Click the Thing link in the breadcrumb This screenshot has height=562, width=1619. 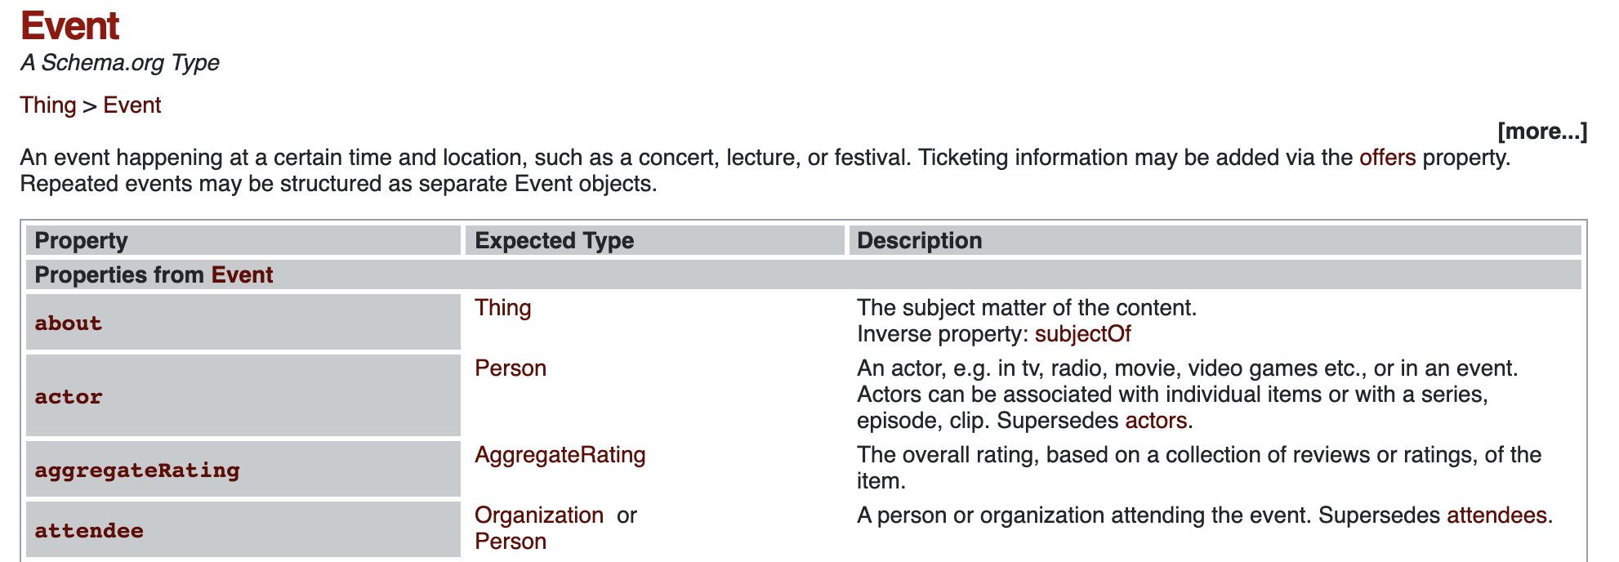[x=48, y=105]
